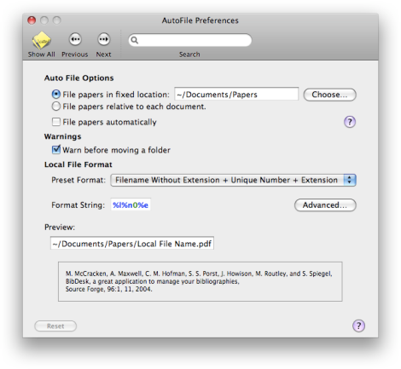Close the AutoFile Preferences window
Image resolution: width=401 pixels, height=369 pixels.
tap(32, 20)
